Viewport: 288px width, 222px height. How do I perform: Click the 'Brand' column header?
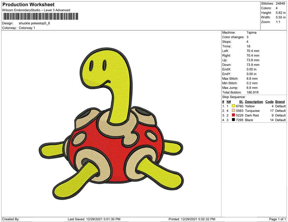coord(280,101)
